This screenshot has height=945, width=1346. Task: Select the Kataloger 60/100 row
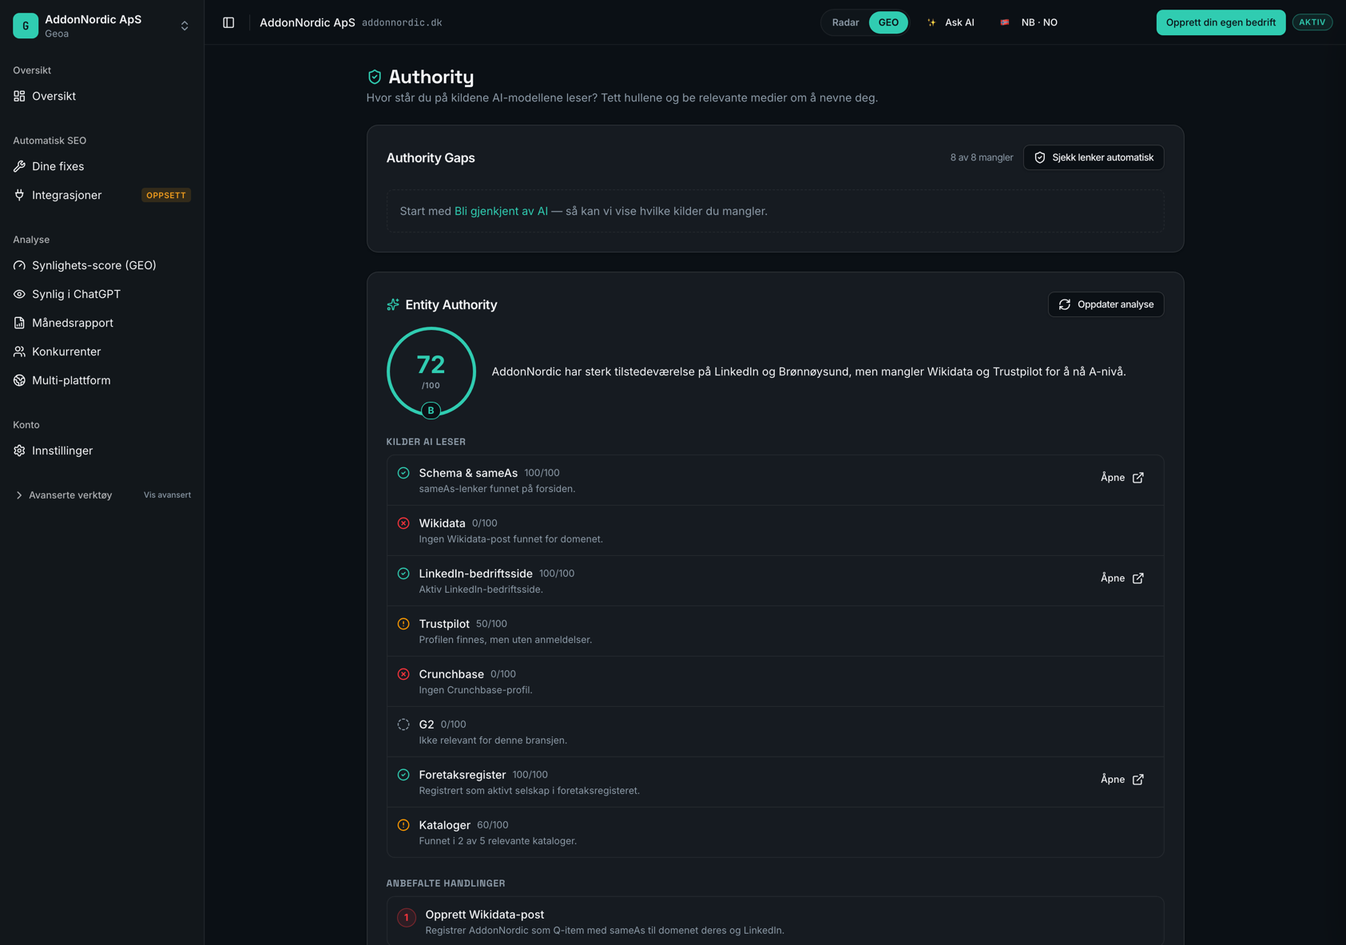tap(775, 832)
